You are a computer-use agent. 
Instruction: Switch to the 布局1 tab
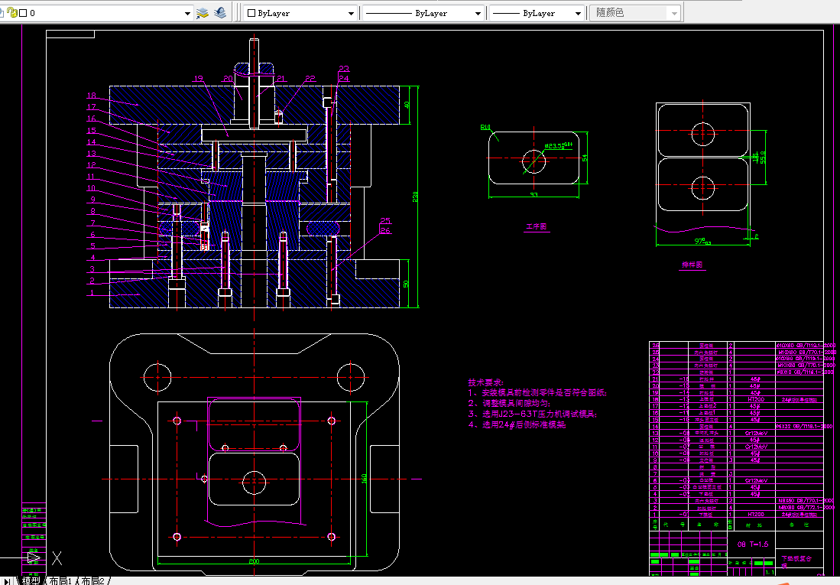click(x=60, y=580)
